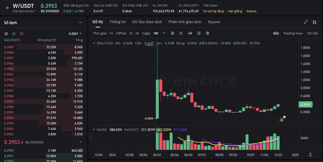Select the 1ngày interval

click(x=146, y=33)
